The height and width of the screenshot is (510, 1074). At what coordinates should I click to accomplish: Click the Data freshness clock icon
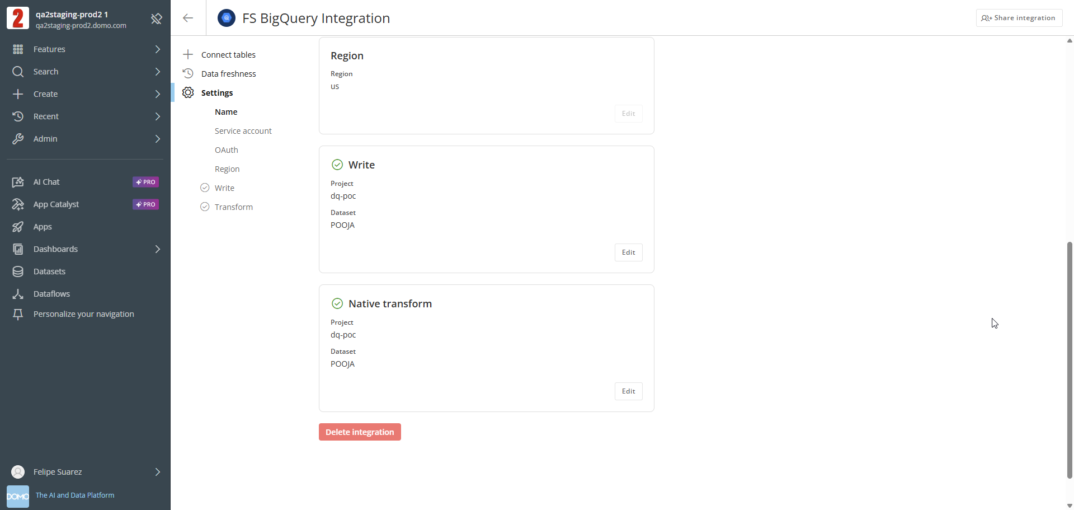pyautogui.click(x=188, y=73)
